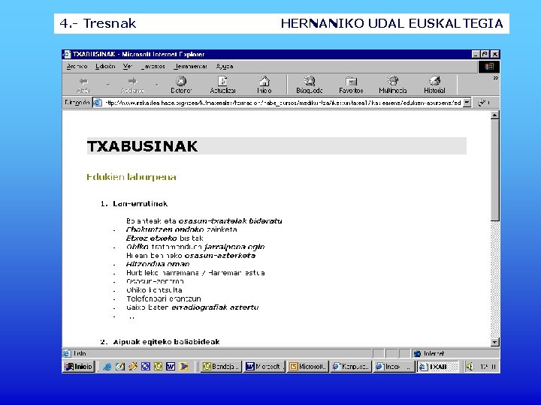
Task: Open the Multimedia panel
Action: point(393,85)
